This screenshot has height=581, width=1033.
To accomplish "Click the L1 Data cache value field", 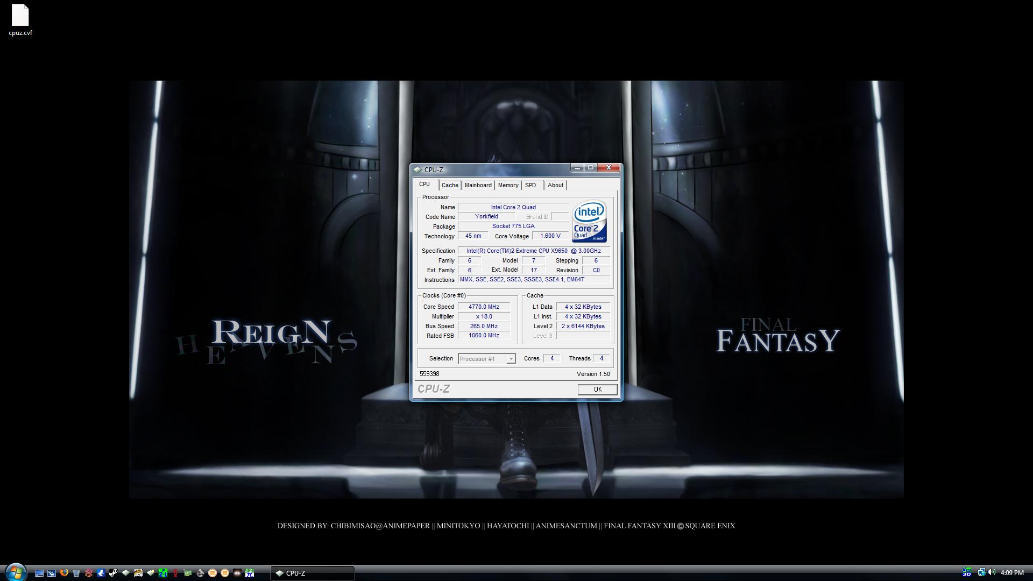I will click(583, 307).
